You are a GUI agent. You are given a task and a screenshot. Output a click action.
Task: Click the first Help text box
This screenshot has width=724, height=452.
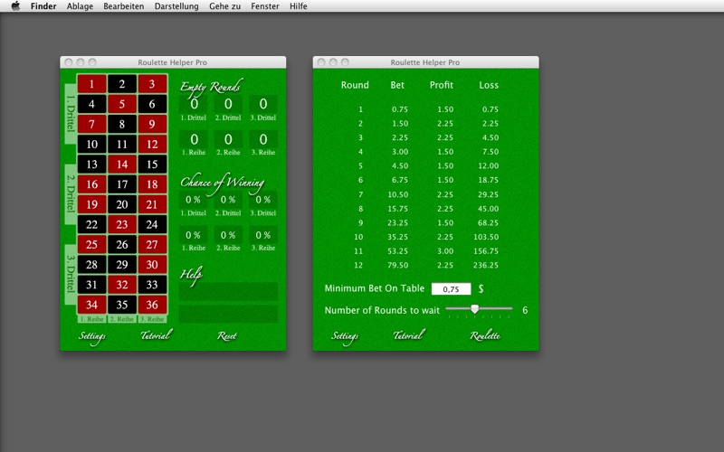(228, 291)
